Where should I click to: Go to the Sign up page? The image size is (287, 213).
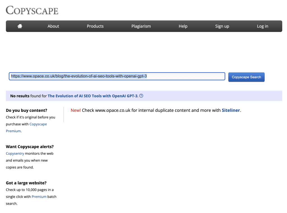tap(222, 26)
